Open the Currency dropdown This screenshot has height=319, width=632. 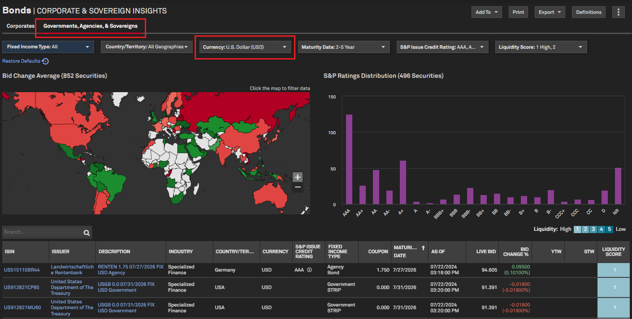[245, 47]
